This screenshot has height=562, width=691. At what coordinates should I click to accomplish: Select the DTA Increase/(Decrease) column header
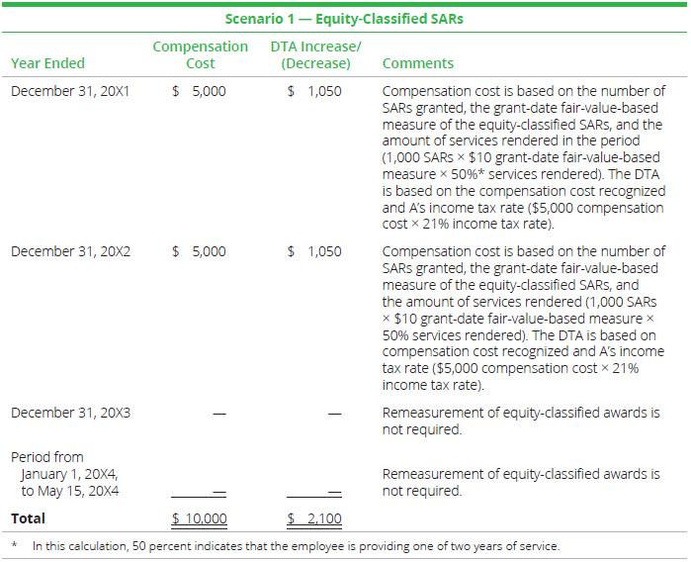(315, 54)
